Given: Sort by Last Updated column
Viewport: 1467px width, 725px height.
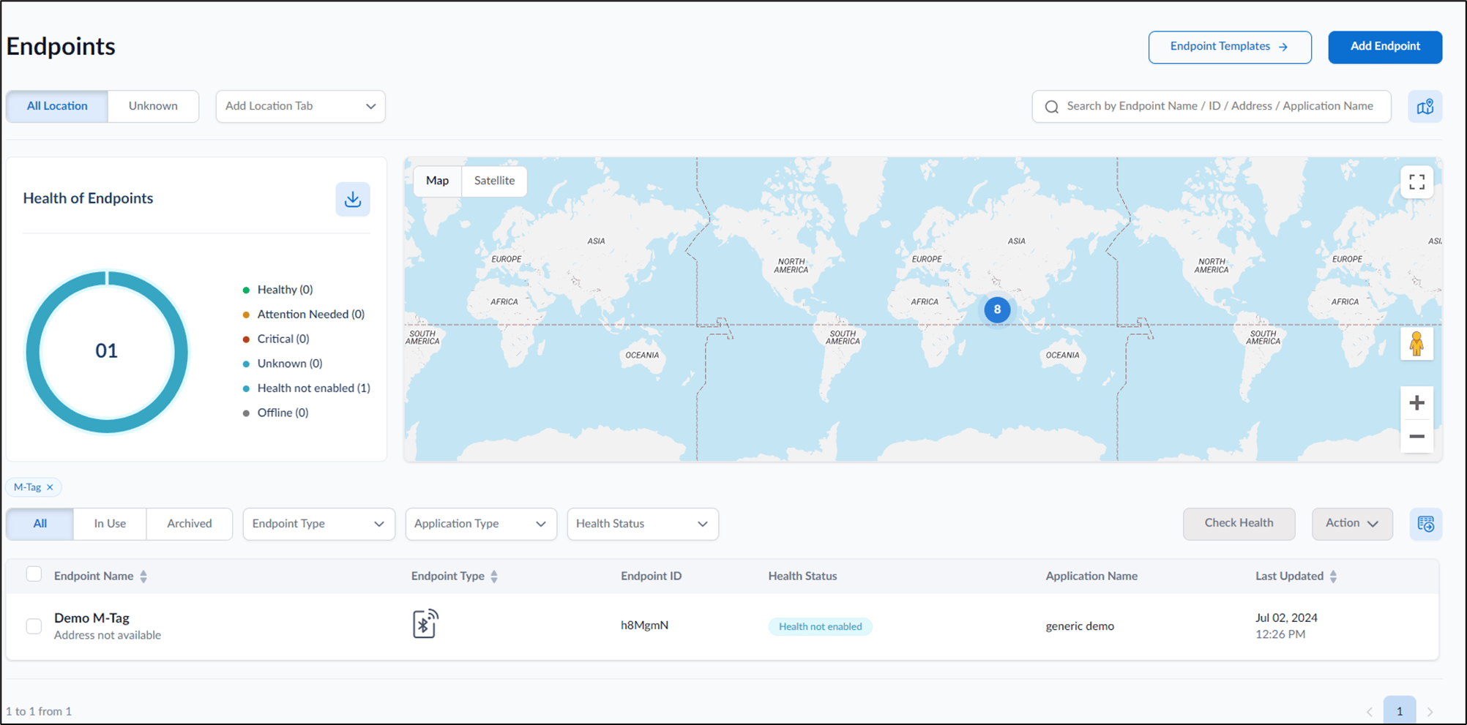Looking at the screenshot, I should (1333, 576).
